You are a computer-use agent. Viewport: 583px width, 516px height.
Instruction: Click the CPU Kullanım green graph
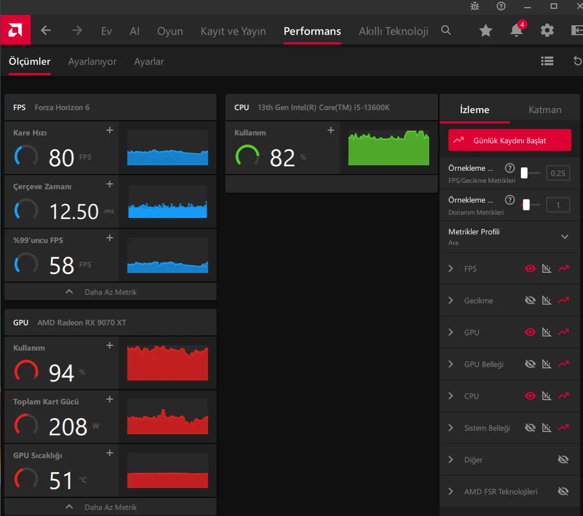(388, 148)
